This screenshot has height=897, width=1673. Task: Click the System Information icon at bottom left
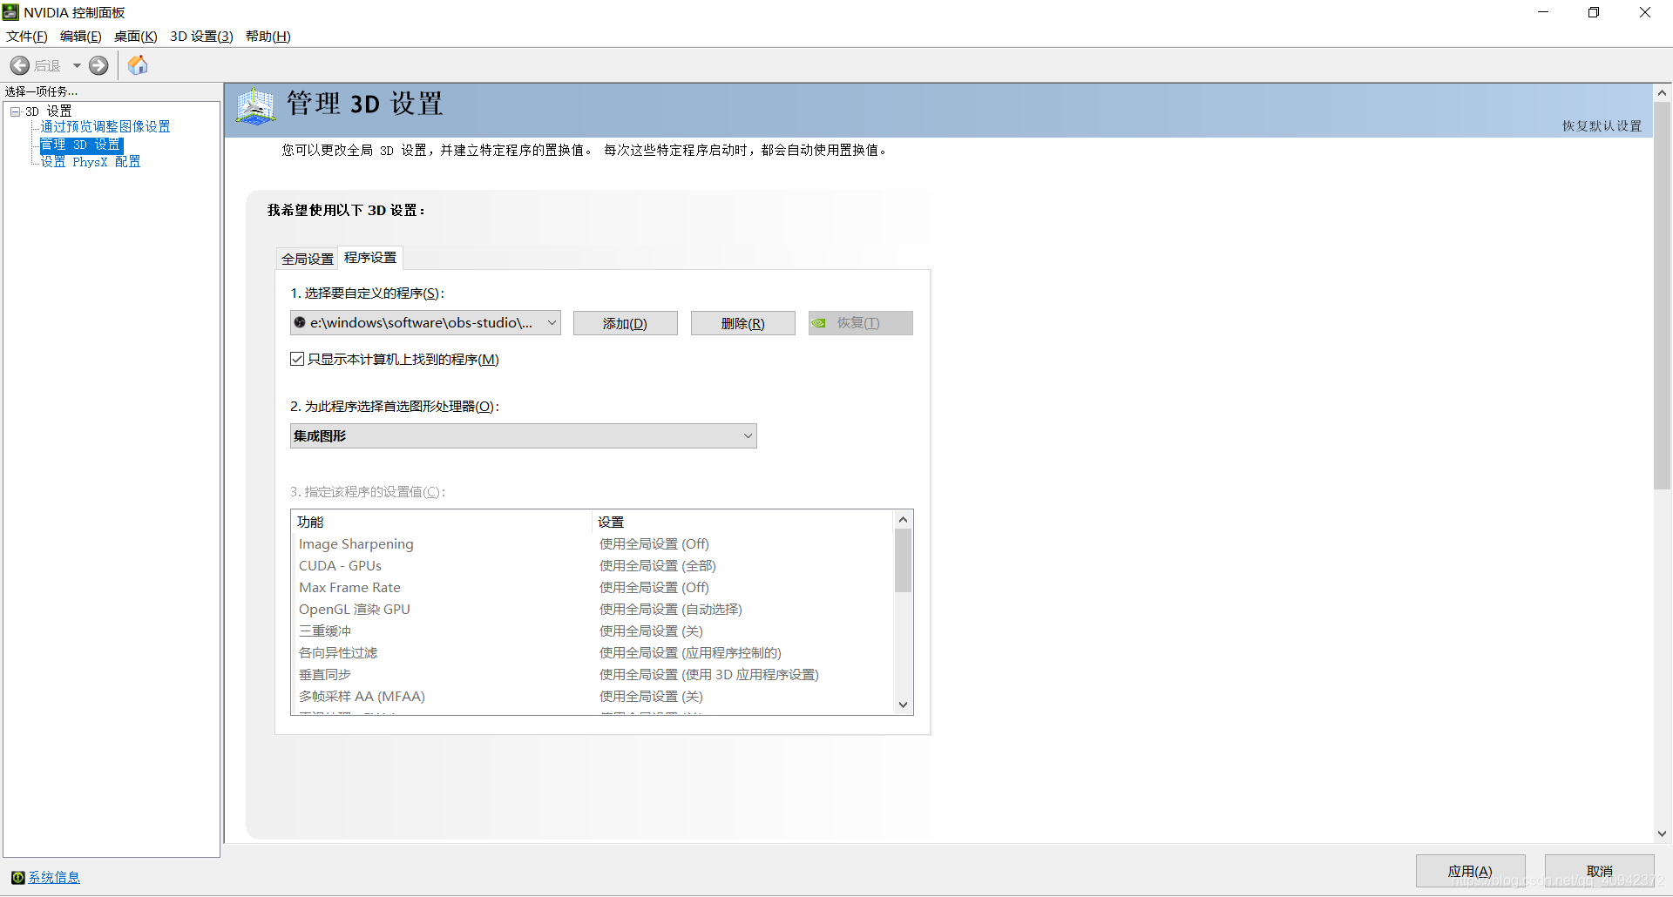coord(18,877)
